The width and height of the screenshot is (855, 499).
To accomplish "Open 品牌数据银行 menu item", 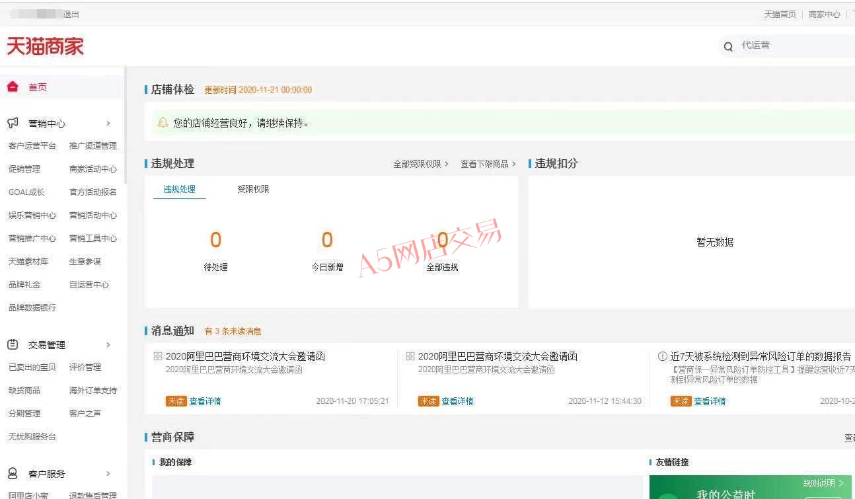I will point(32,307).
